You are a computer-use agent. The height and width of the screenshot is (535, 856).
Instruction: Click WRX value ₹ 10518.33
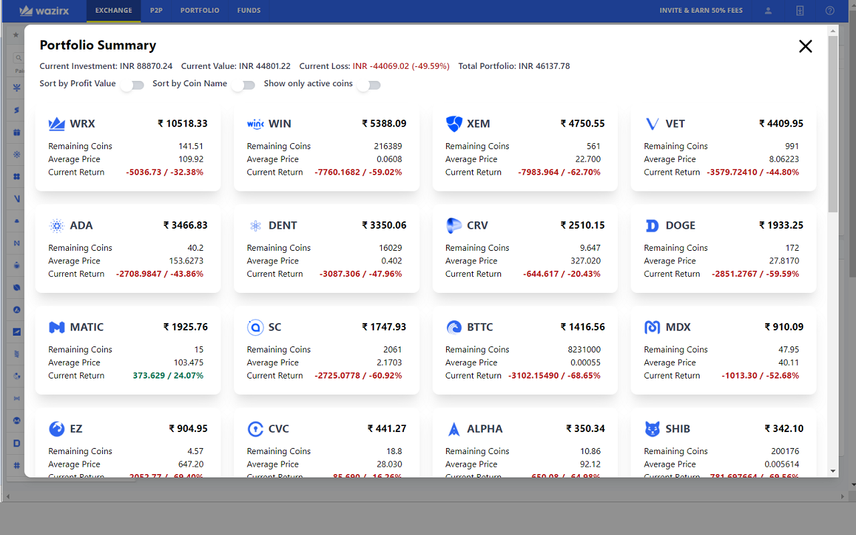[x=183, y=124]
